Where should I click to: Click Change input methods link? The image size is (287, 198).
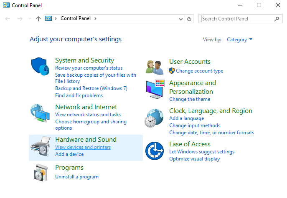195,125
